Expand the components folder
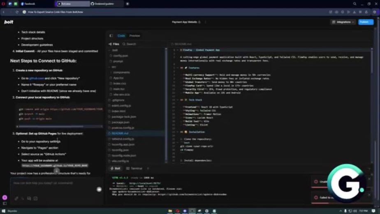This screenshot has height=214, width=380. pyautogui.click(x=121, y=72)
